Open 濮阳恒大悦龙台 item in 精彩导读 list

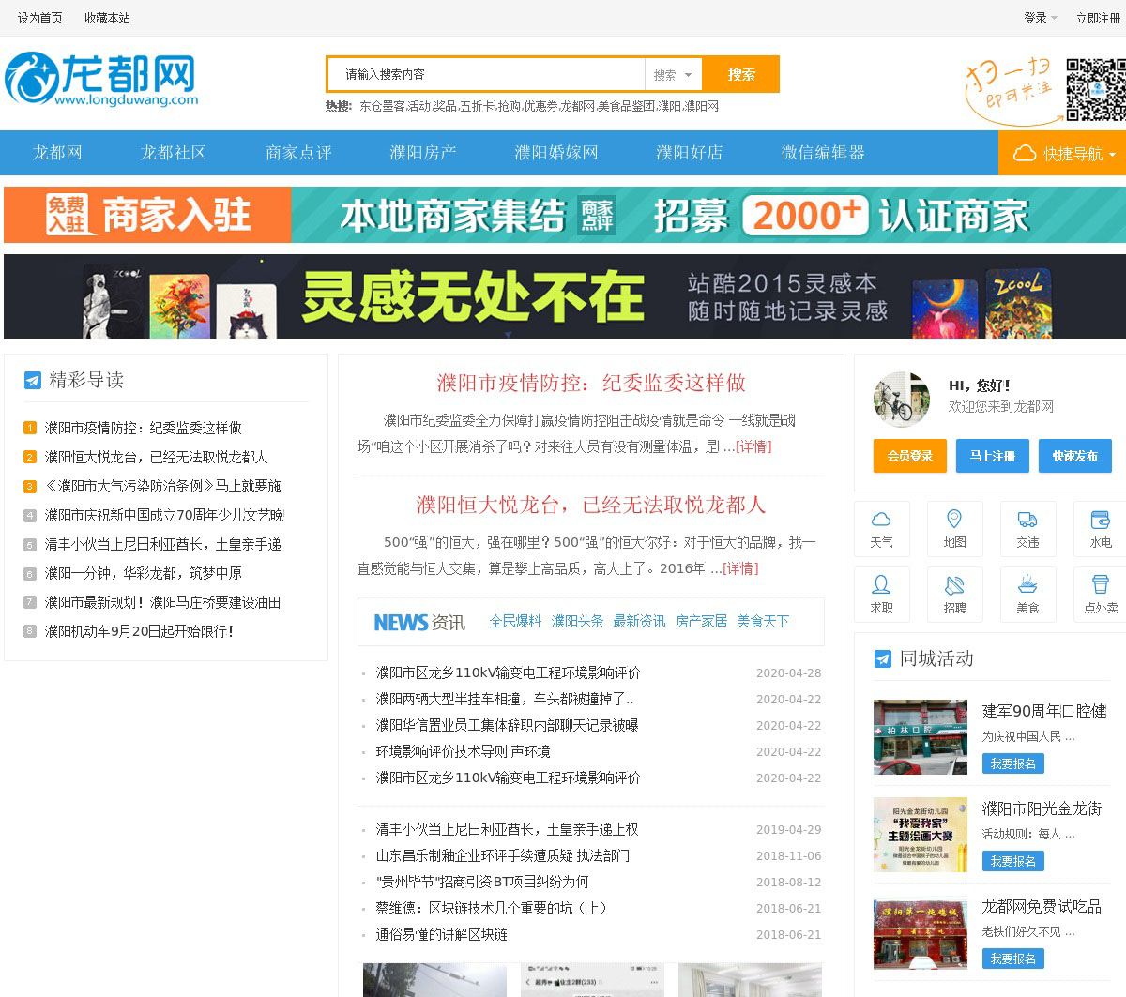click(x=157, y=457)
